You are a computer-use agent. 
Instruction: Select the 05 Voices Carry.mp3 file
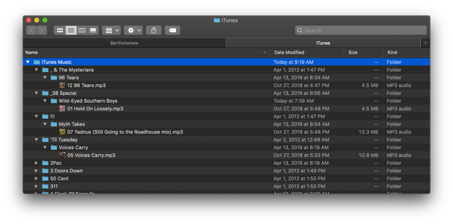click(x=91, y=155)
